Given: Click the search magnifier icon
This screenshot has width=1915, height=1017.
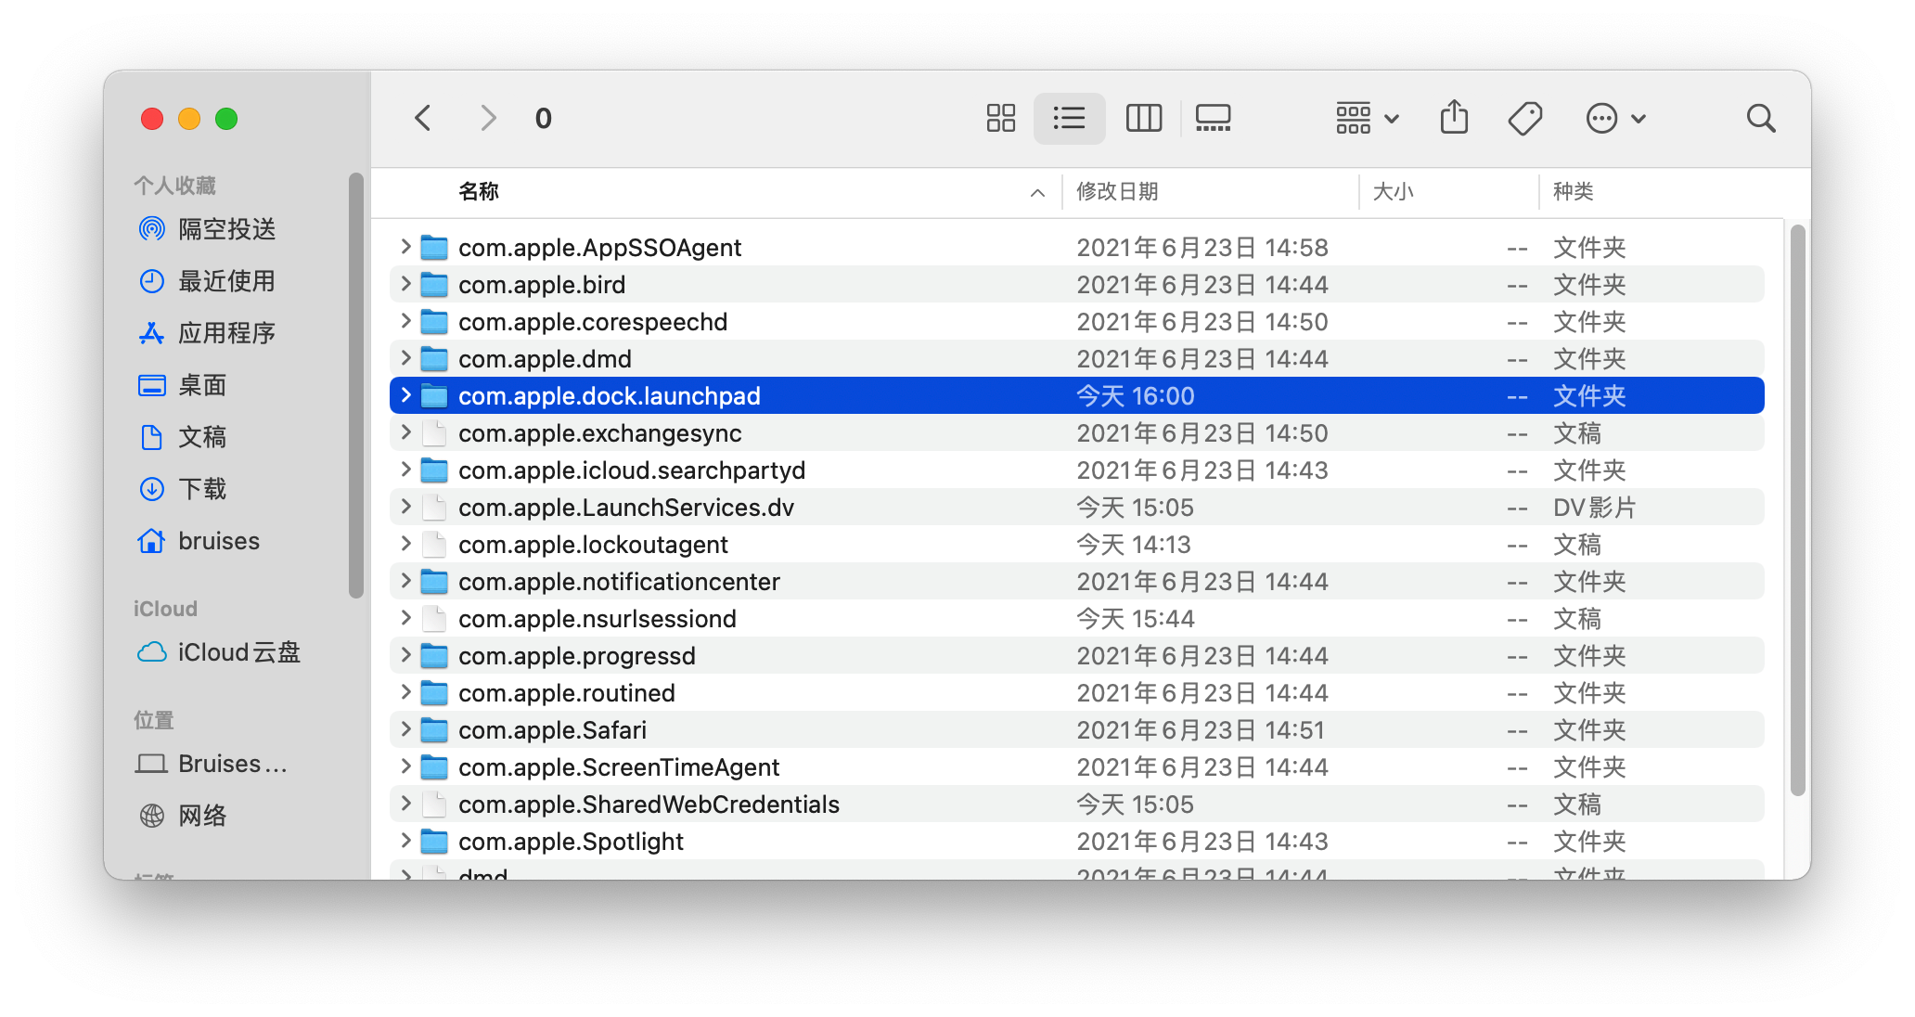Looking at the screenshot, I should [1760, 118].
